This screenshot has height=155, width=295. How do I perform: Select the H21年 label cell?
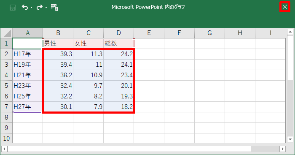[28, 75]
